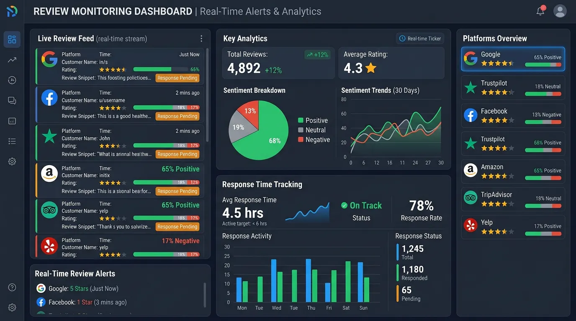Click the Yelp logo in Live Review Feed
Viewport: 576px width, 321px height.
click(49, 246)
